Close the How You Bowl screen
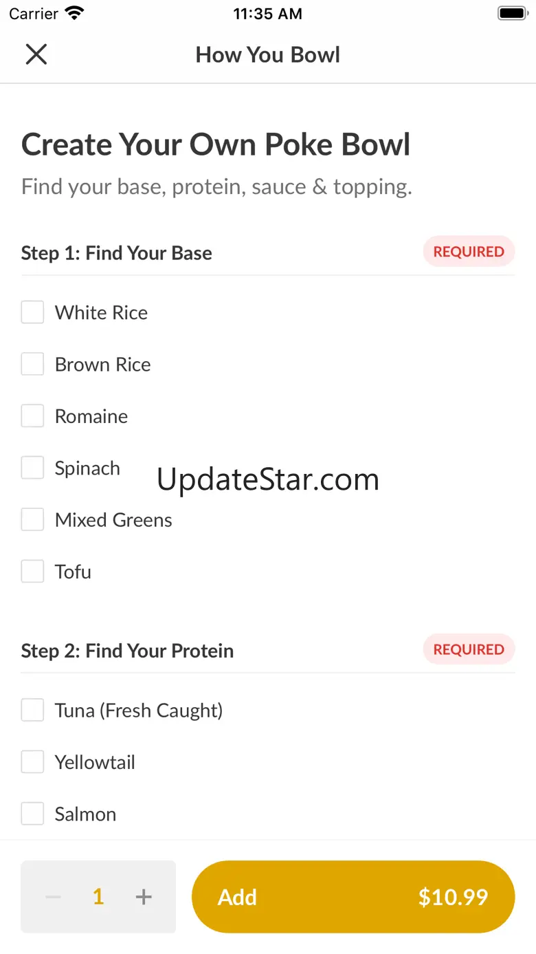The height and width of the screenshot is (954, 536). (36, 54)
